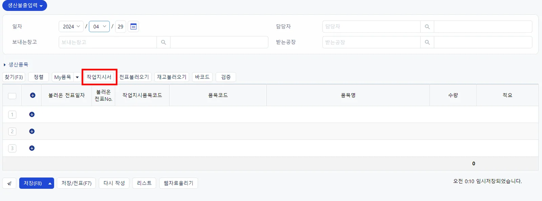Open the 04 month dropdown
This screenshot has width=542, height=201.
(99, 26)
